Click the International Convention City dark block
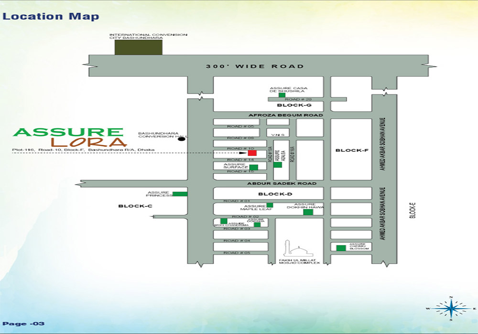The height and width of the screenshot is (334, 478). (139, 47)
